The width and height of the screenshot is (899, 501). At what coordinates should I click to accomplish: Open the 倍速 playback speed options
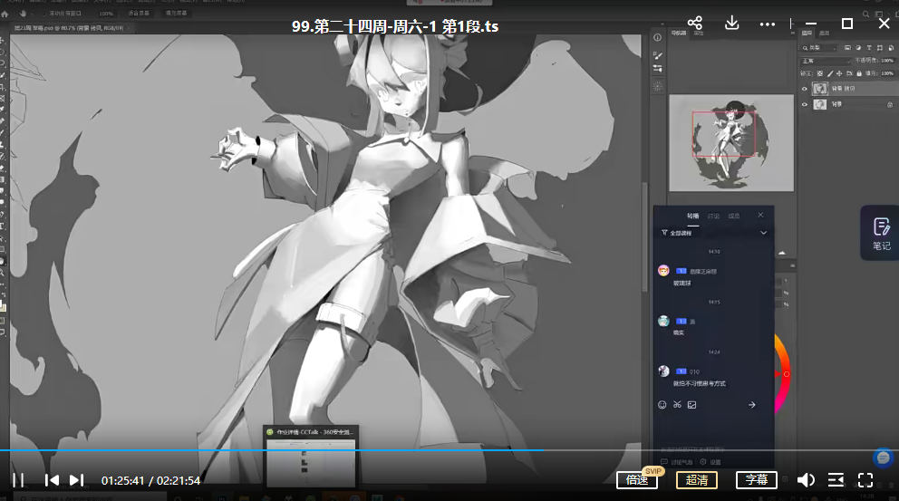coord(637,480)
